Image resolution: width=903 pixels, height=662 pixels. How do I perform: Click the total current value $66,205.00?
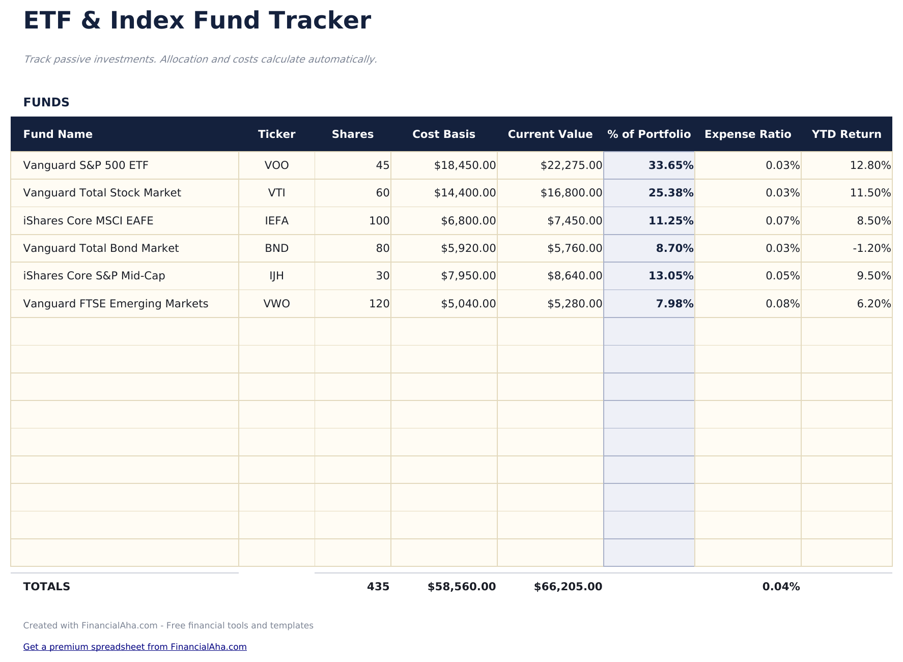tap(568, 587)
